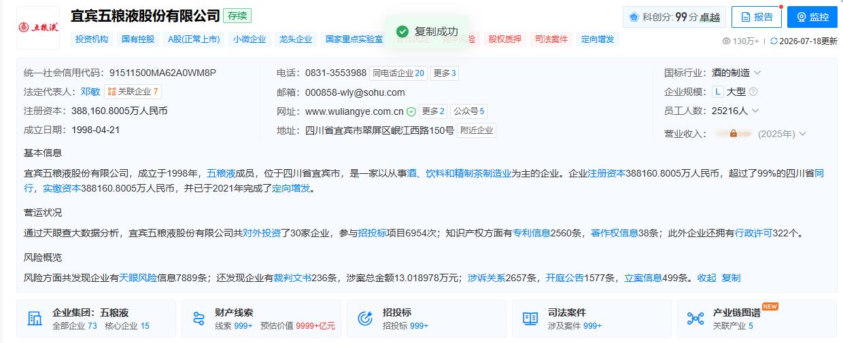Collapse the summary with 收起
Image resolution: width=843 pixels, height=343 pixels.
(x=706, y=278)
